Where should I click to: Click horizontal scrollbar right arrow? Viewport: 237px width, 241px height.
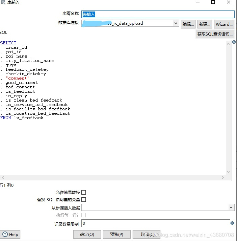click(x=222, y=177)
